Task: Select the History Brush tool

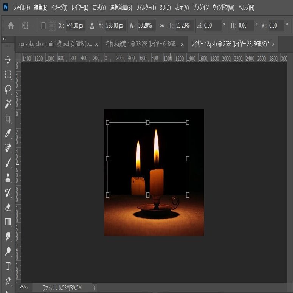Action: [8, 192]
